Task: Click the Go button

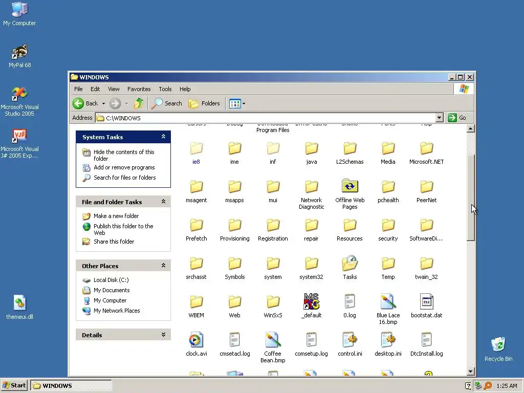Action: (x=457, y=118)
